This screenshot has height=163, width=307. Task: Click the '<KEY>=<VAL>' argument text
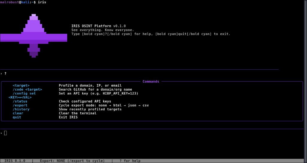20,97
